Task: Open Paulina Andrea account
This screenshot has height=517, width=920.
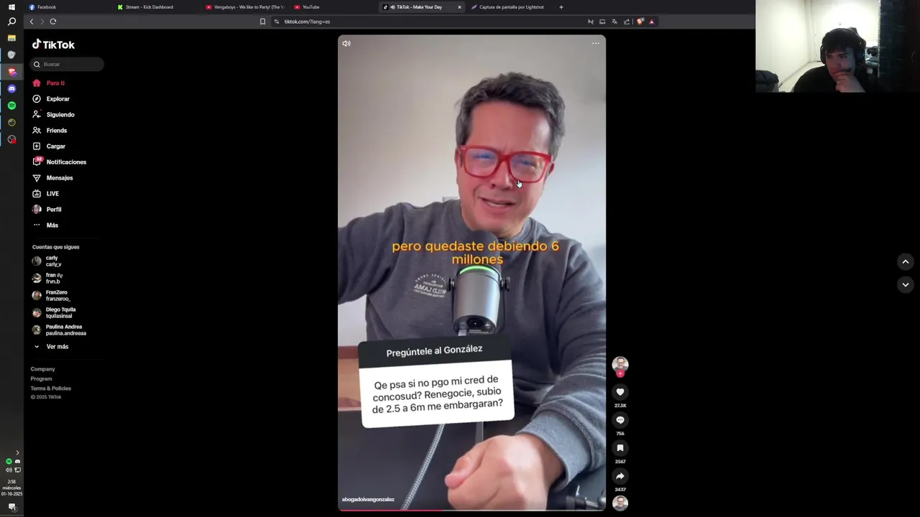Action: [59, 330]
